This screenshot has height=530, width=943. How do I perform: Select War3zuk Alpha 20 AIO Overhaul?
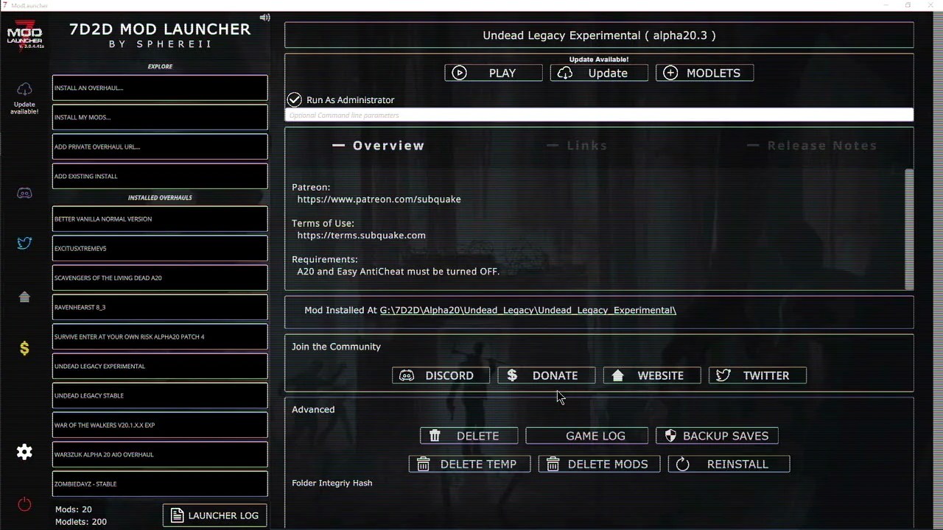coord(160,454)
